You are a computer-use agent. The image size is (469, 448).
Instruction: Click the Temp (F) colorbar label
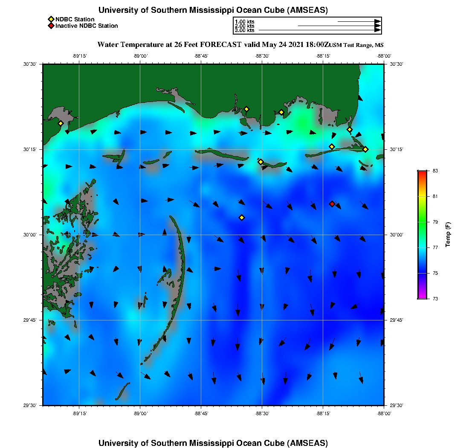pos(448,234)
